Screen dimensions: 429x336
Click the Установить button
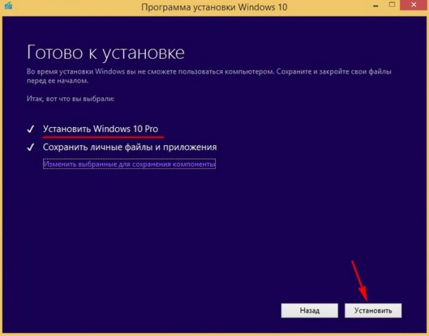(373, 310)
